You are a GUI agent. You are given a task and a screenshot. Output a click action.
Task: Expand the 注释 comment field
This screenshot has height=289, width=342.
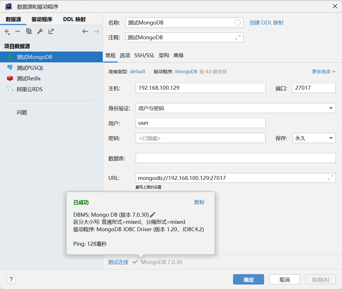point(238,38)
